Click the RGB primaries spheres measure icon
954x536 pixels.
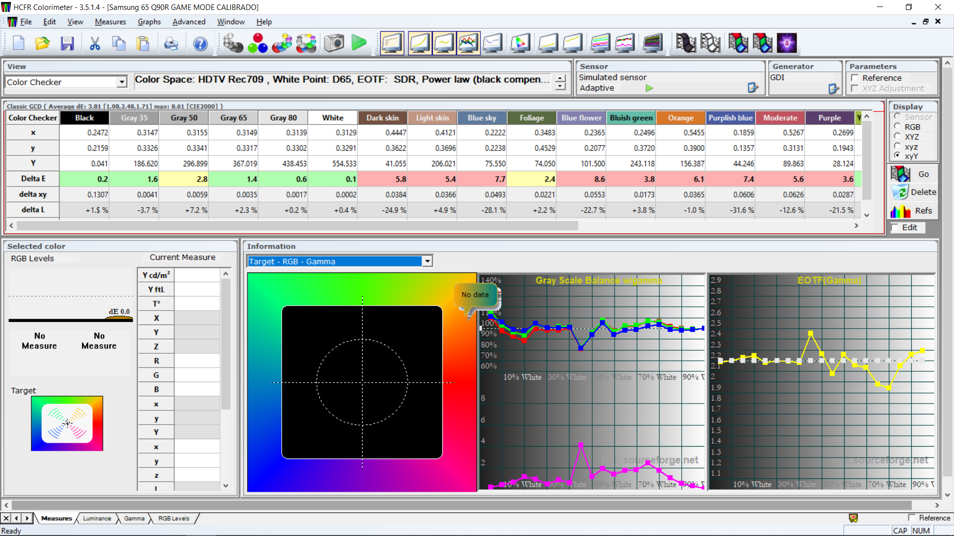tap(257, 44)
